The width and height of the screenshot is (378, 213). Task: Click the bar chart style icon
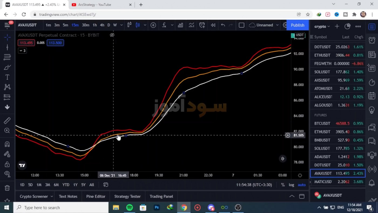coord(129,25)
